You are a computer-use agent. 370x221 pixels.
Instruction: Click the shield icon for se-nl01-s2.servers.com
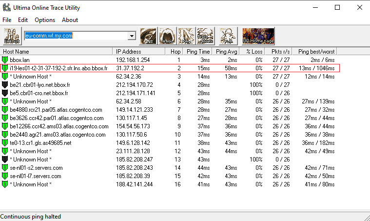[5, 168]
